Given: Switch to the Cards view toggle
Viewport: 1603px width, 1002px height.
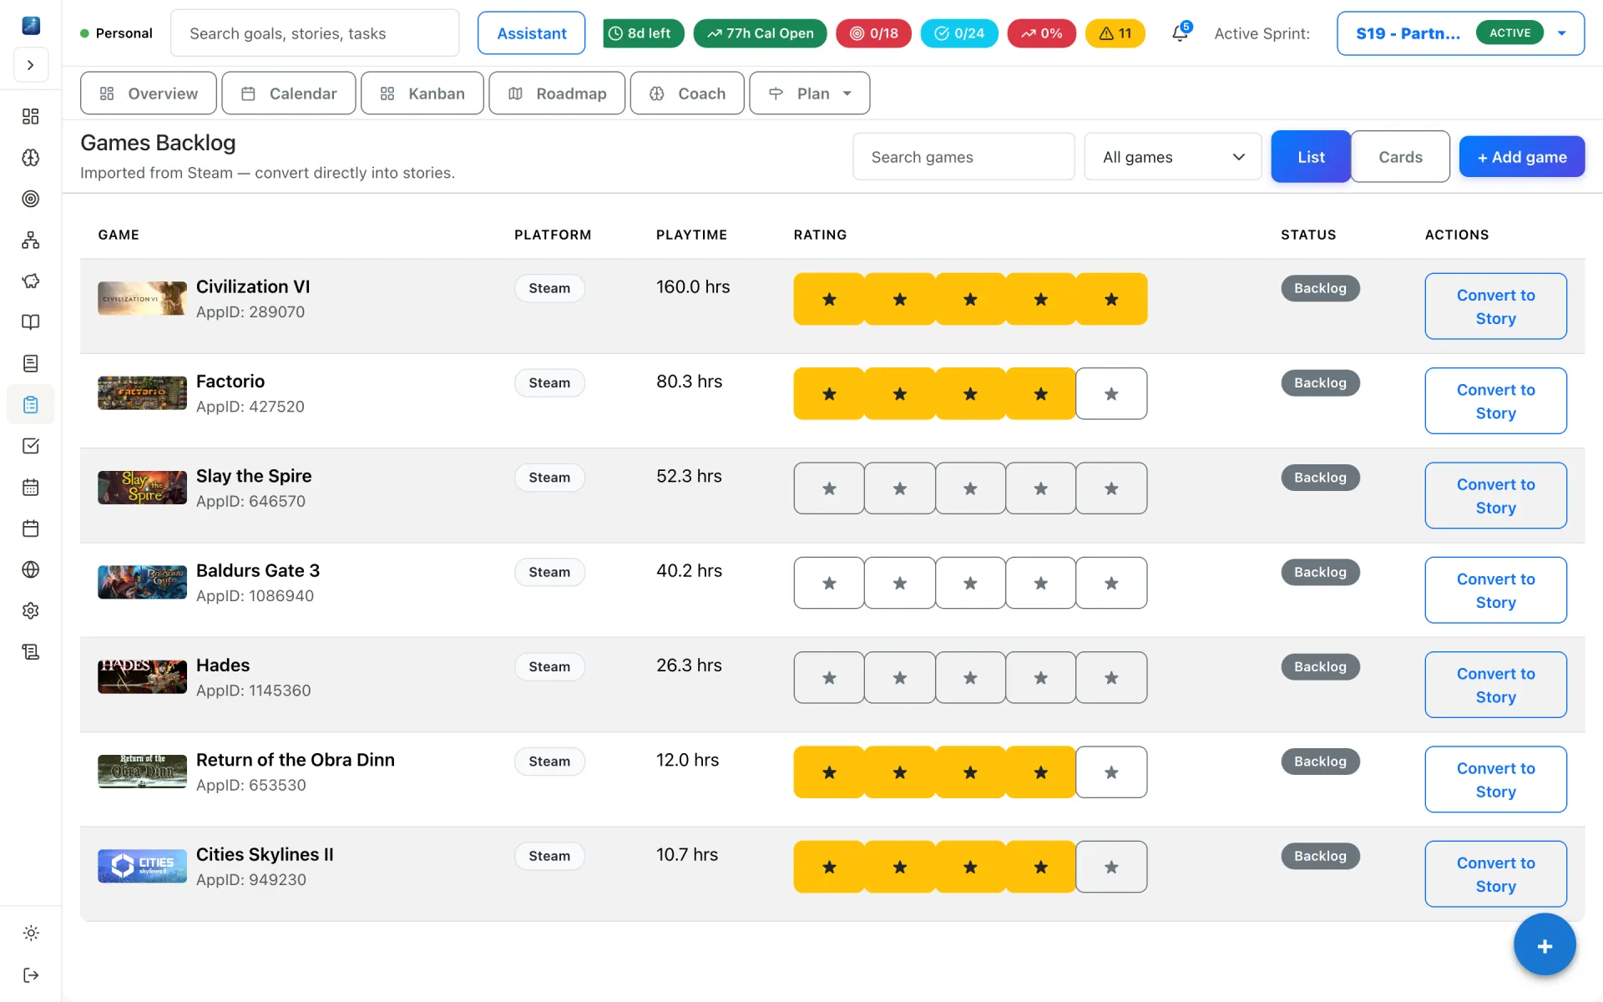Looking at the screenshot, I should (1400, 157).
